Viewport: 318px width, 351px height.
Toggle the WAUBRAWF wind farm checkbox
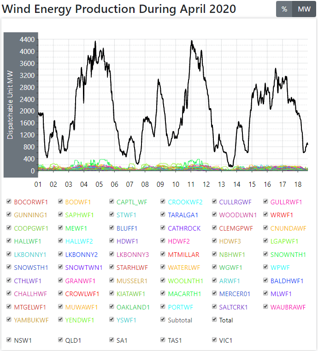266,306
